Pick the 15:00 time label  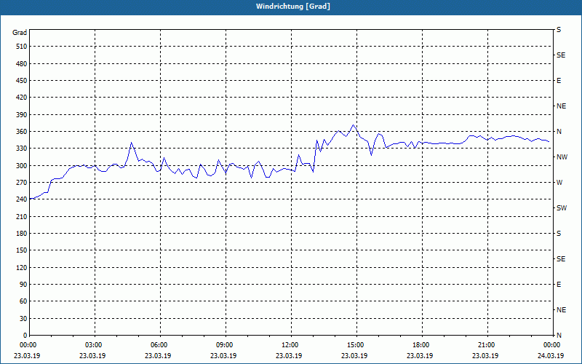point(355,345)
